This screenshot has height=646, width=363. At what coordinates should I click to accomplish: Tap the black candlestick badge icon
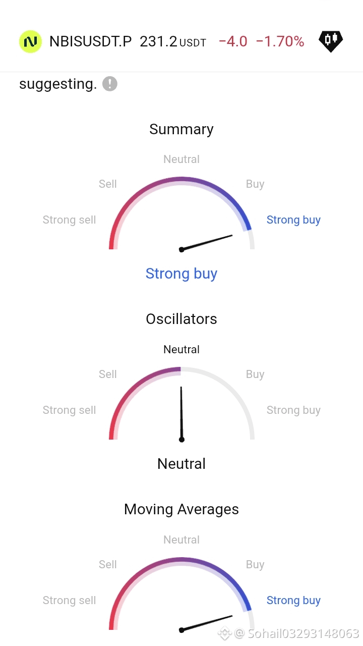(331, 41)
